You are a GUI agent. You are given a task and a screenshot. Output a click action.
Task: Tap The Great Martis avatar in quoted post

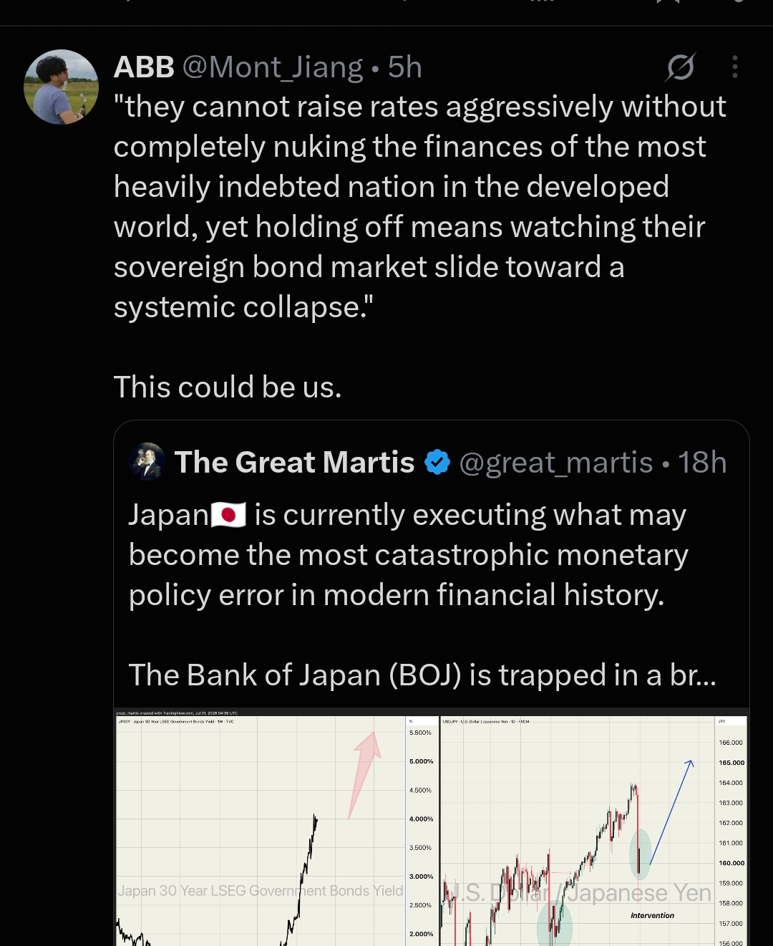click(147, 461)
